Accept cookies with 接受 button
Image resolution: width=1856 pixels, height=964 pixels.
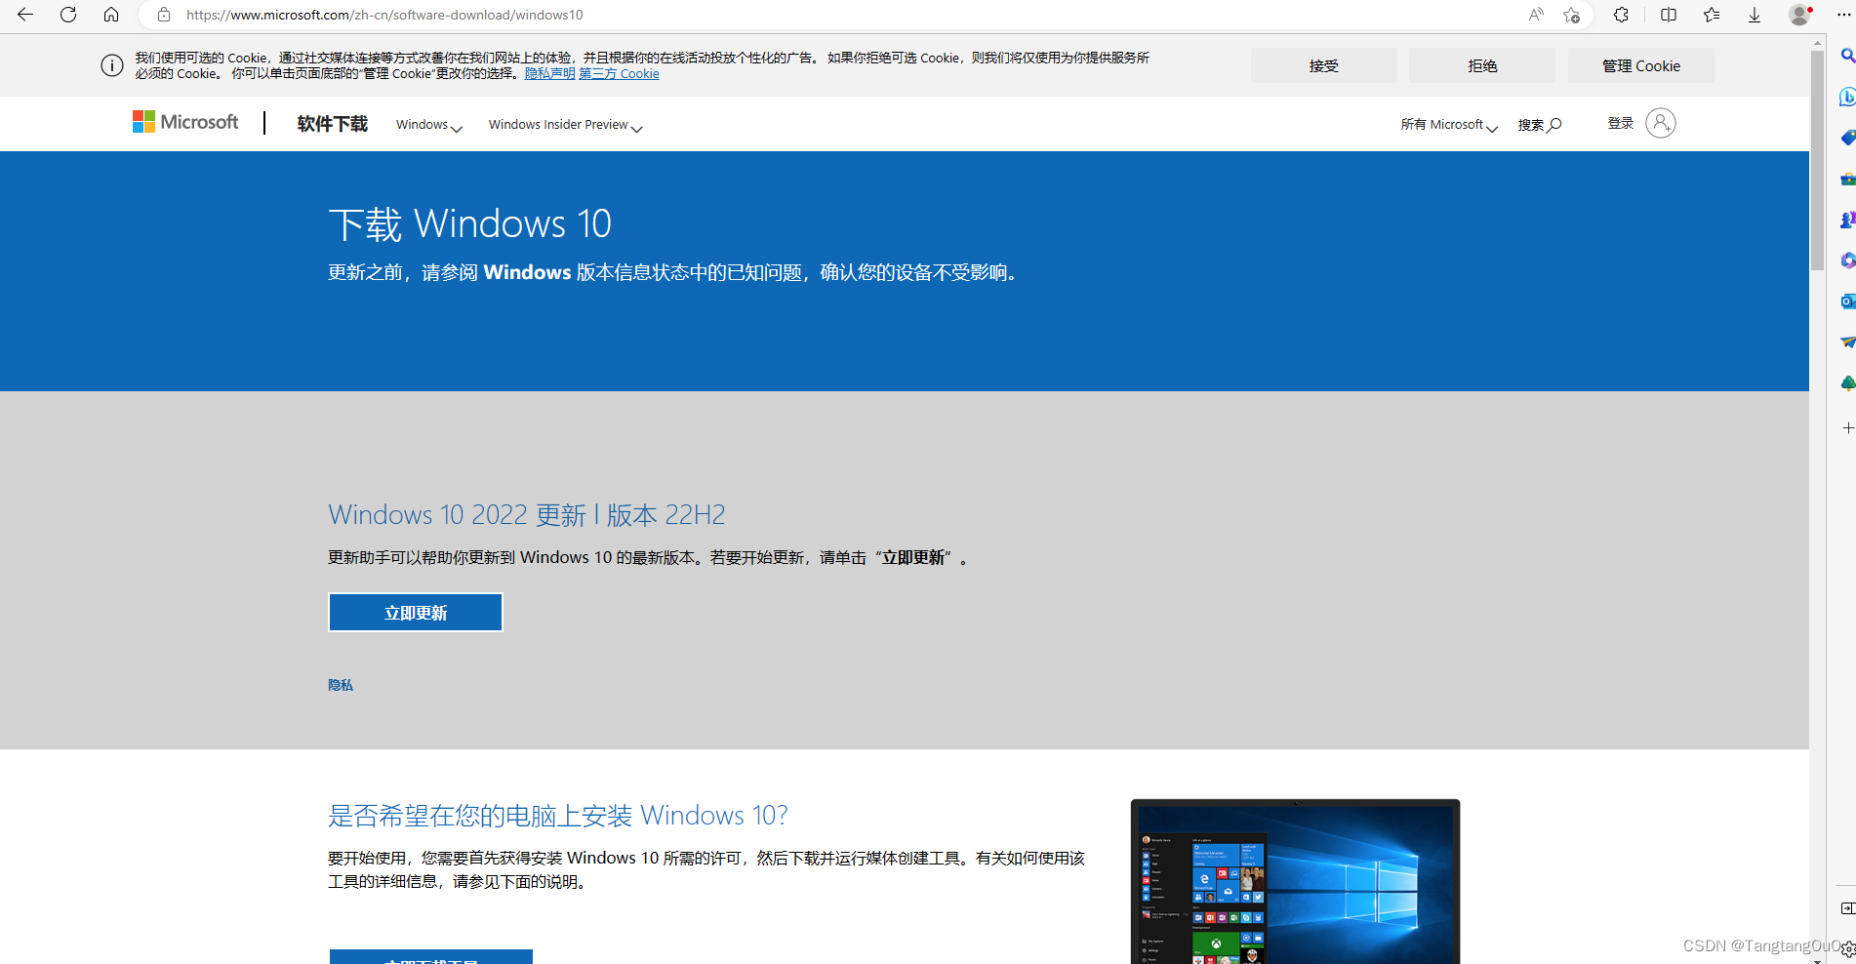coord(1324,65)
